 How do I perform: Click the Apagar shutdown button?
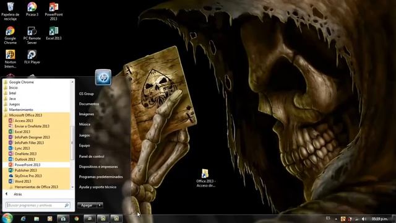(87, 205)
